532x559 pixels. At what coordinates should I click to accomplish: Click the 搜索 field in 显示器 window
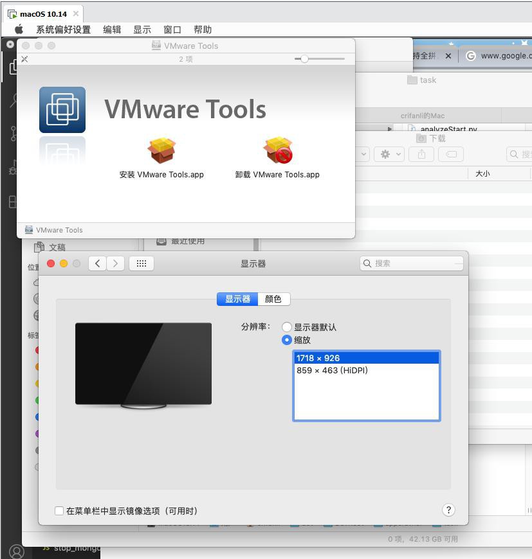point(412,263)
